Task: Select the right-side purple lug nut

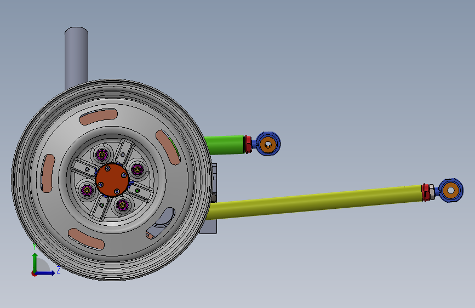Action: pyautogui.click(x=137, y=169)
